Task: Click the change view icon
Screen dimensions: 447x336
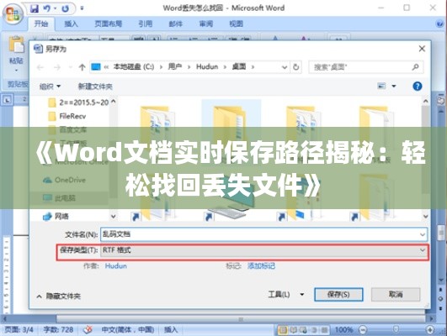Action: pos(381,86)
